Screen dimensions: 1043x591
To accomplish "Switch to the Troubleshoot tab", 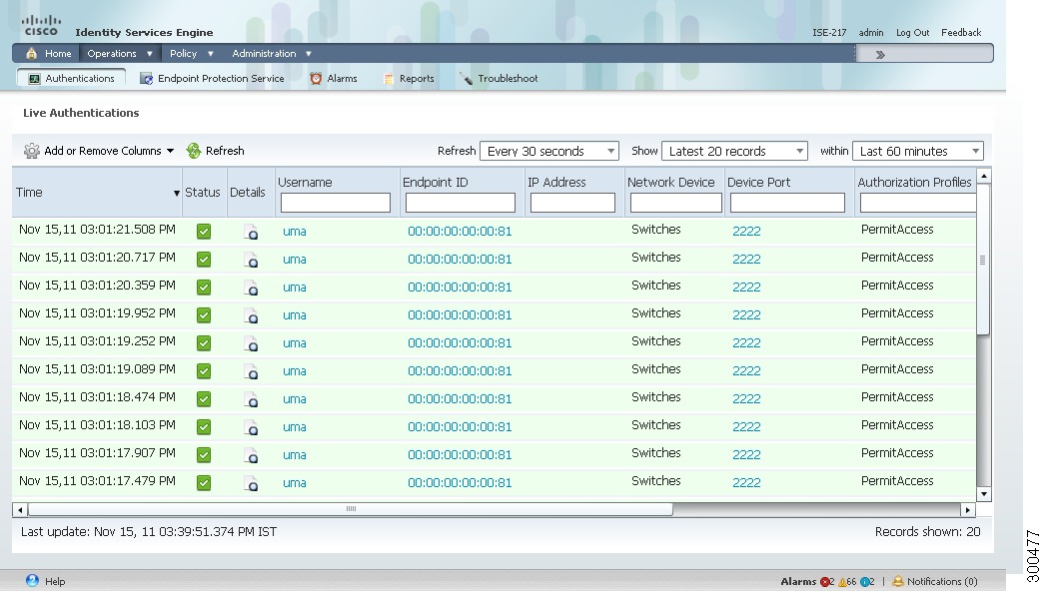I will (499, 79).
